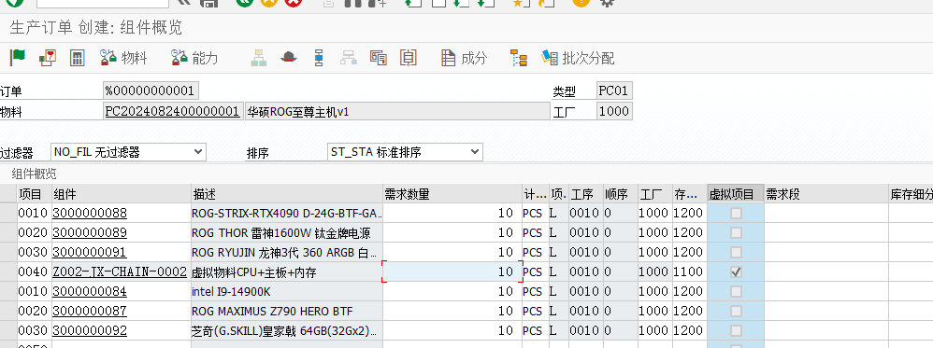This screenshot has height=348, width=933.
Task: Click the red cancel icon in top toolbar
Action: pos(293,3)
